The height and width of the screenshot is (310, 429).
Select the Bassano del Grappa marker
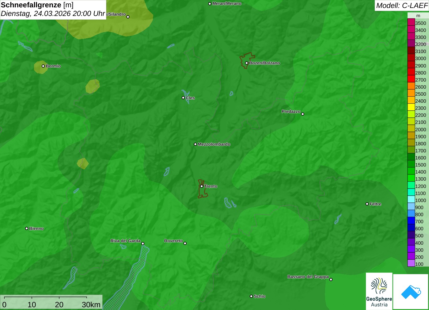point(331,279)
